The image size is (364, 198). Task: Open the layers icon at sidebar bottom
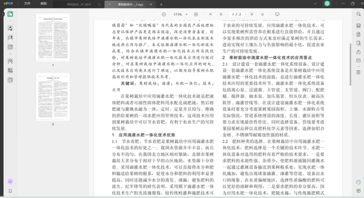(x=10, y=181)
